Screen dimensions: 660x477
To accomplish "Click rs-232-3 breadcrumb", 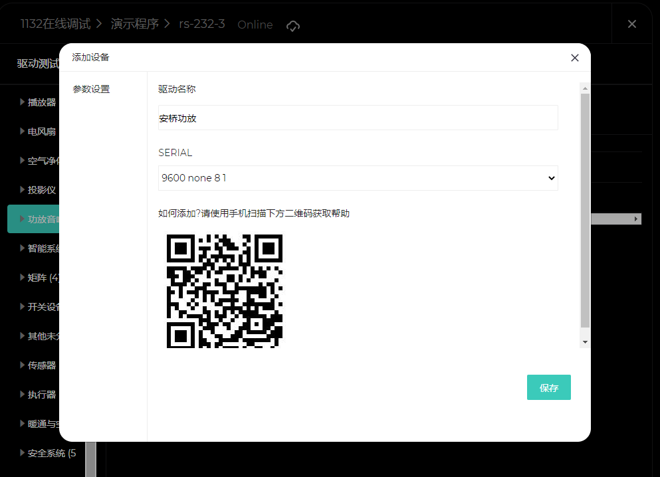I will [202, 24].
